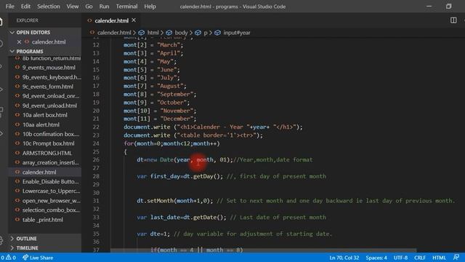Open 9d_event_onload_onr file
The image size is (465, 262).
pos(51,96)
